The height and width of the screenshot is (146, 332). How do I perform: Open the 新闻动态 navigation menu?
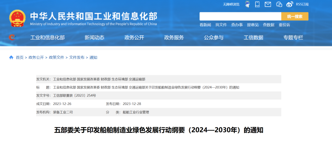point(94,38)
